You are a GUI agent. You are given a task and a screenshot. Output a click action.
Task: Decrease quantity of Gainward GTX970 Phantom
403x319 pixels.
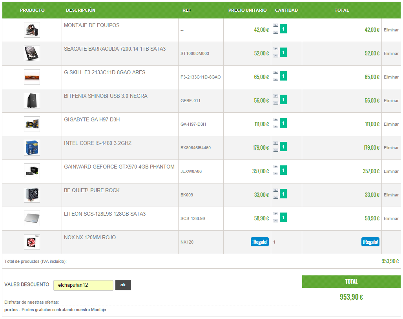click(276, 174)
